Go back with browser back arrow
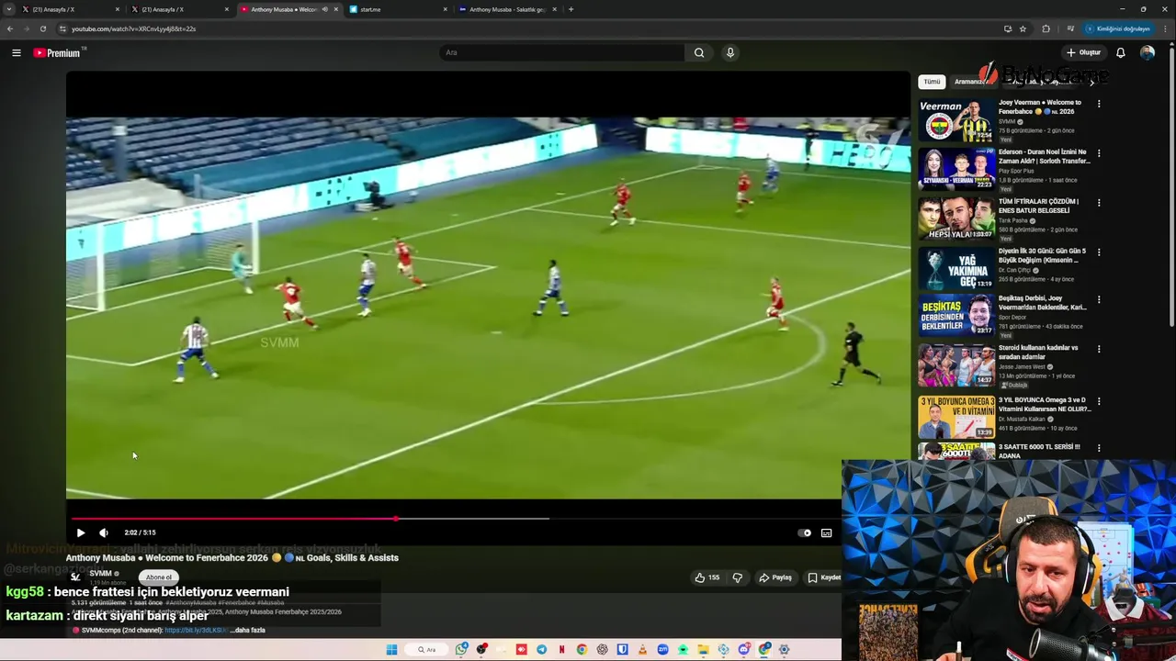 tap(10, 28)
